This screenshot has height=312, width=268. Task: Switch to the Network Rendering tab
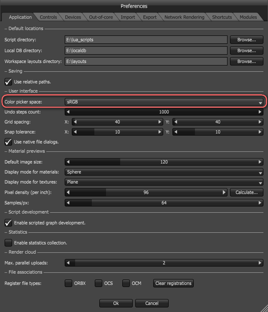pos(184,17)
